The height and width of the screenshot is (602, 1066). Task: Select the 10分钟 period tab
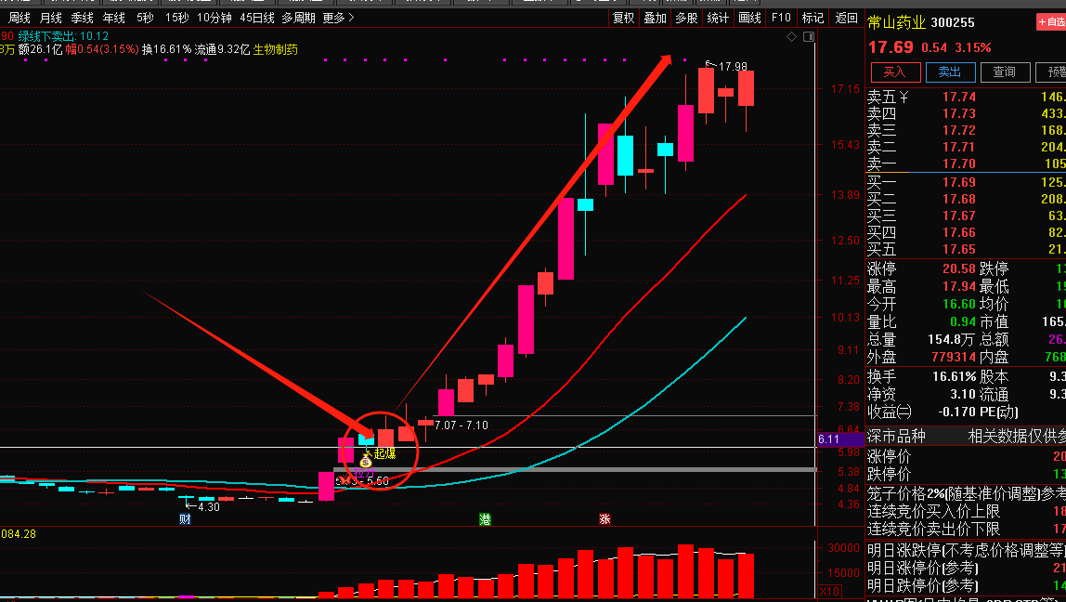(214, 18)
